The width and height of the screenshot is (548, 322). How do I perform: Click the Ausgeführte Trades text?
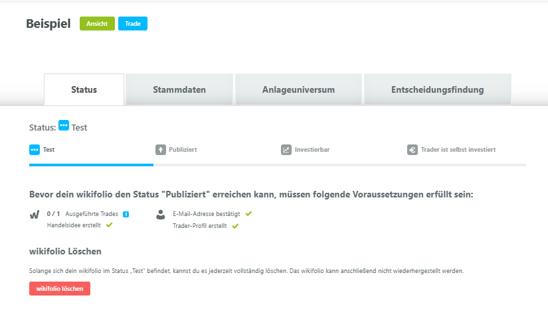click(92, 214)
